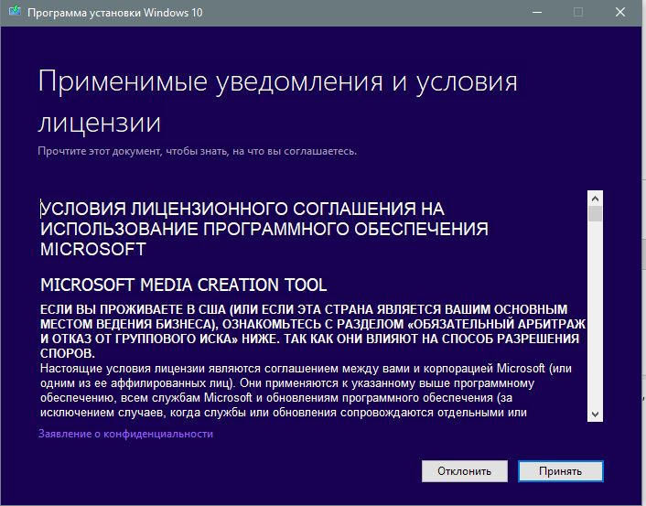Click bold paragraph ЕСЛИ ВЫ ПРОЖИВАЕТЕ В США
The height and width of the screenshot is (506, 646).
click(x=313, y=331)
